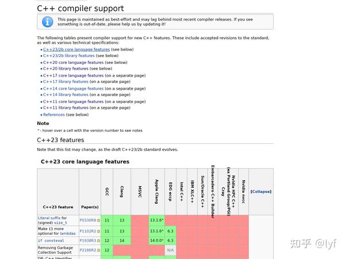Open paper P1102R2 link
Viewport: 345px width, 259px height.
coord(87,231)
